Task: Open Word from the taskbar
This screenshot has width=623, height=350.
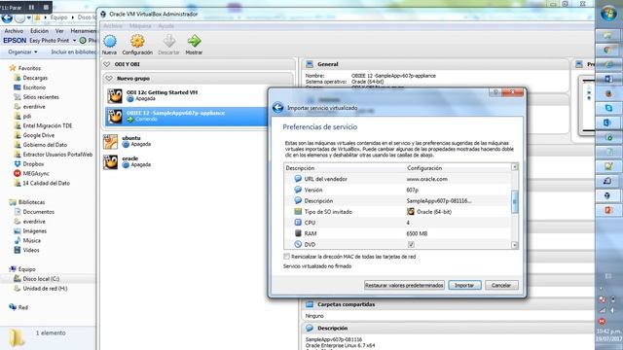Action: click(607, 80)
